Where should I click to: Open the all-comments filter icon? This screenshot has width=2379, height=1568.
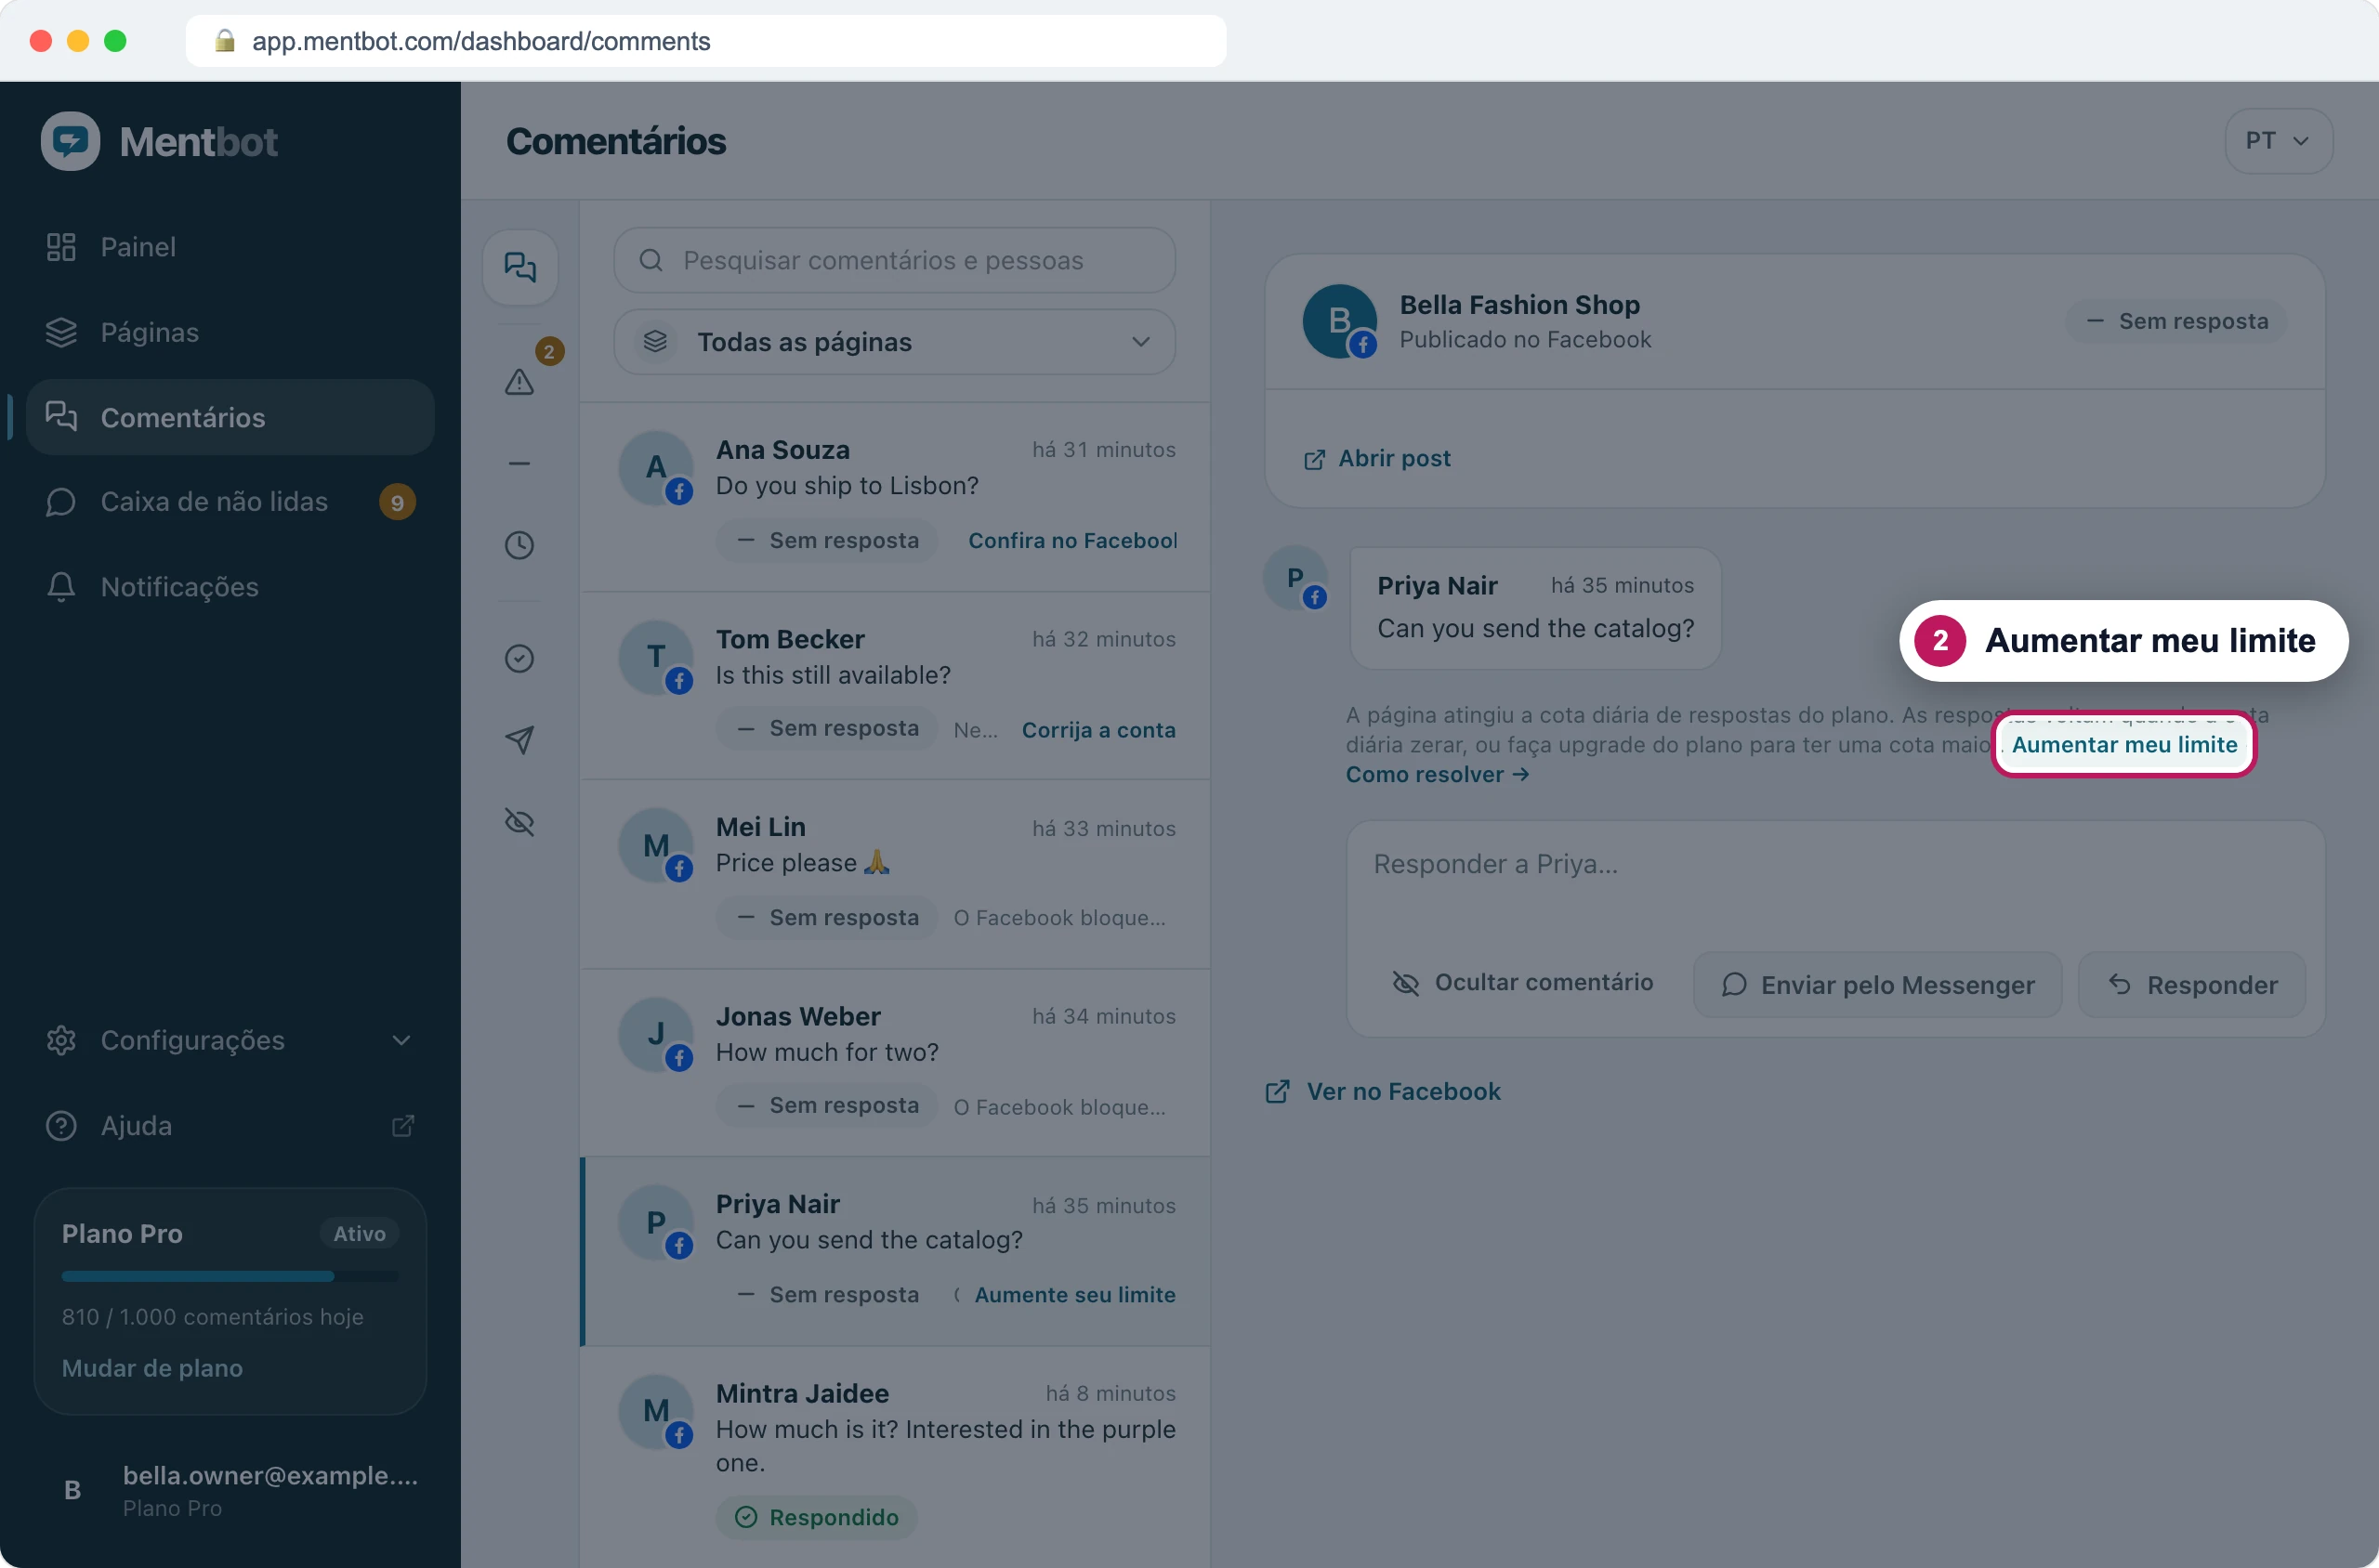520,267
